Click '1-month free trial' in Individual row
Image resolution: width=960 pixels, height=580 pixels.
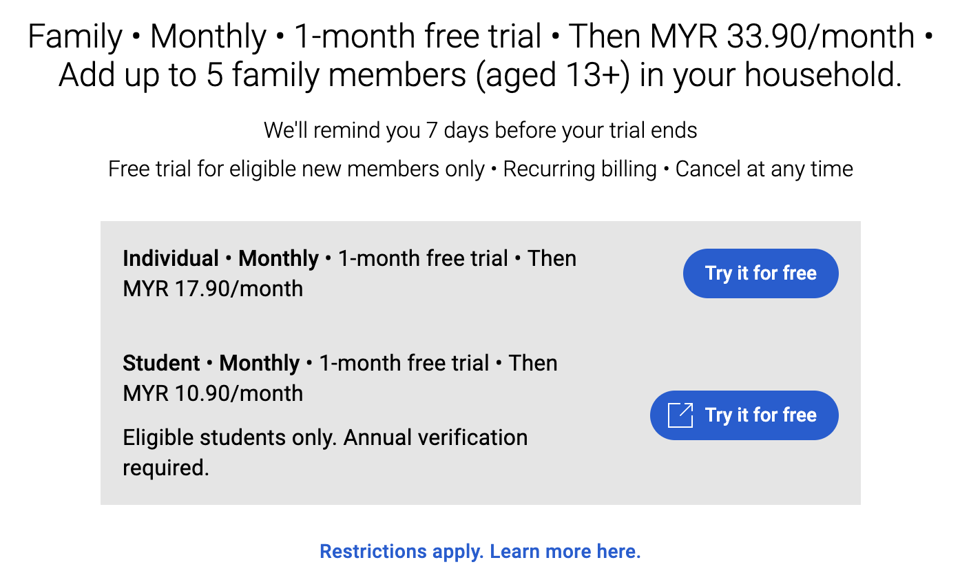pos(423,259)
